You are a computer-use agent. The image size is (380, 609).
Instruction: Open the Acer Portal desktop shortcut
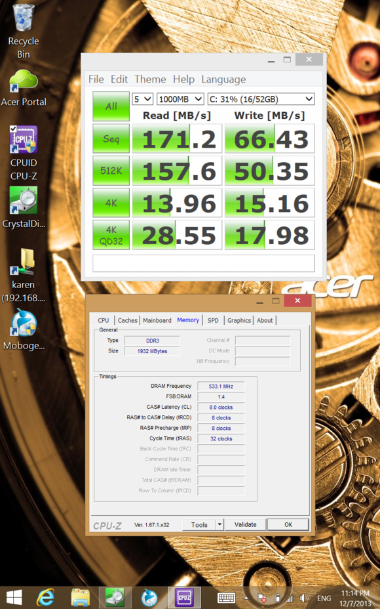(24, 88)
